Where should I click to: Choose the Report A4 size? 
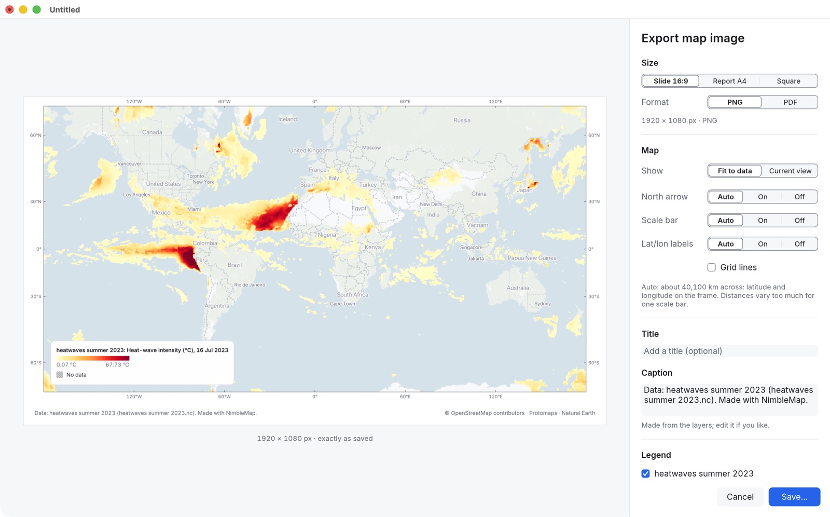729,81
